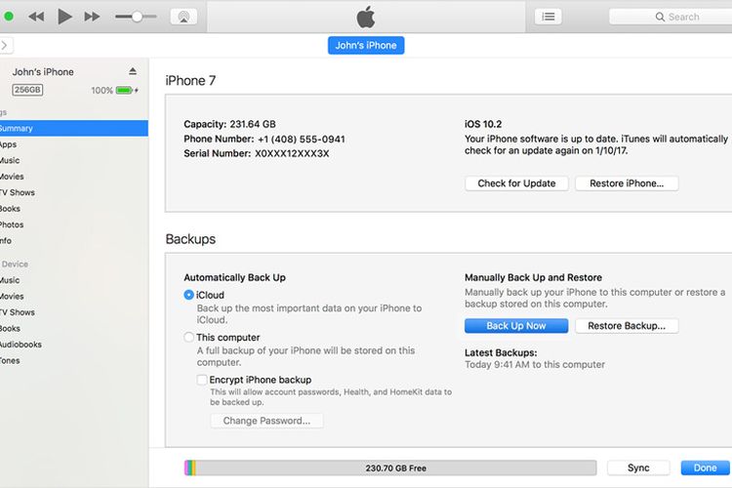Click the Restore Backup... button
The height and width of the screenshot is (488, 732).
[627, 326]
